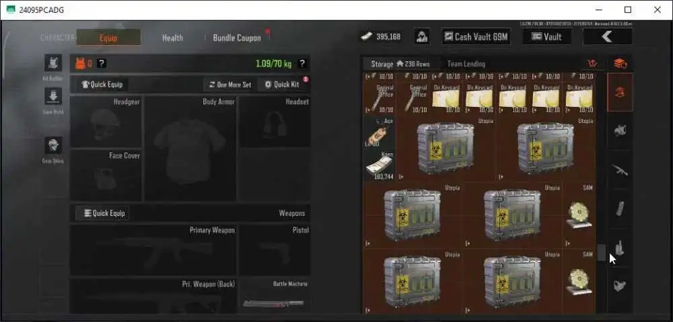Click the 24095PCADG window title icon

(11, 10)
